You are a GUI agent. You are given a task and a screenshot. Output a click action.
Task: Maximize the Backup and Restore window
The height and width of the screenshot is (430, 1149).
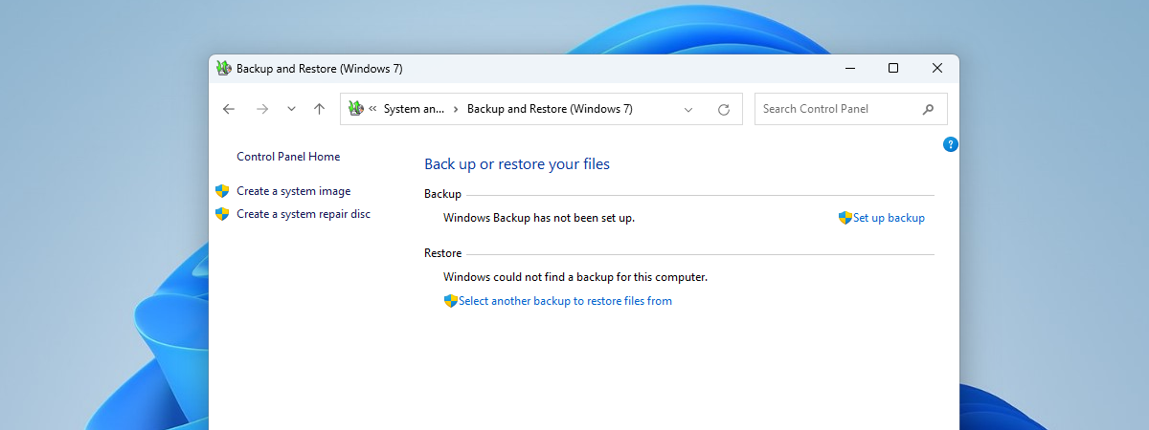click(893, 68)
